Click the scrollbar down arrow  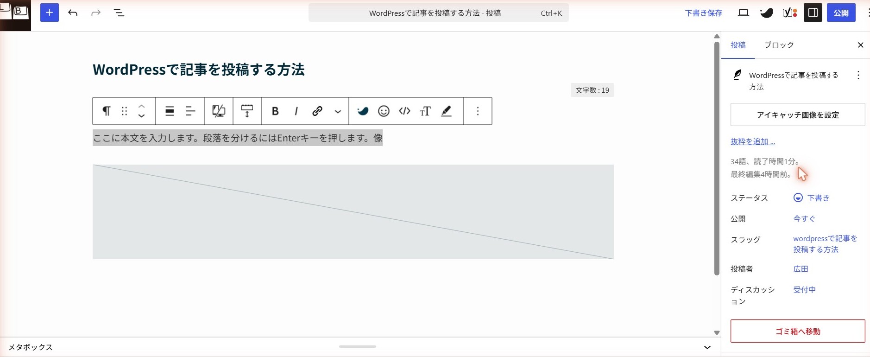point(717,332)
